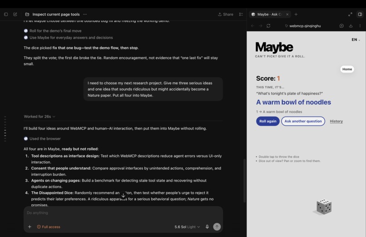Click the answer text A warm bowl of noodles

[x=293, y=102]
